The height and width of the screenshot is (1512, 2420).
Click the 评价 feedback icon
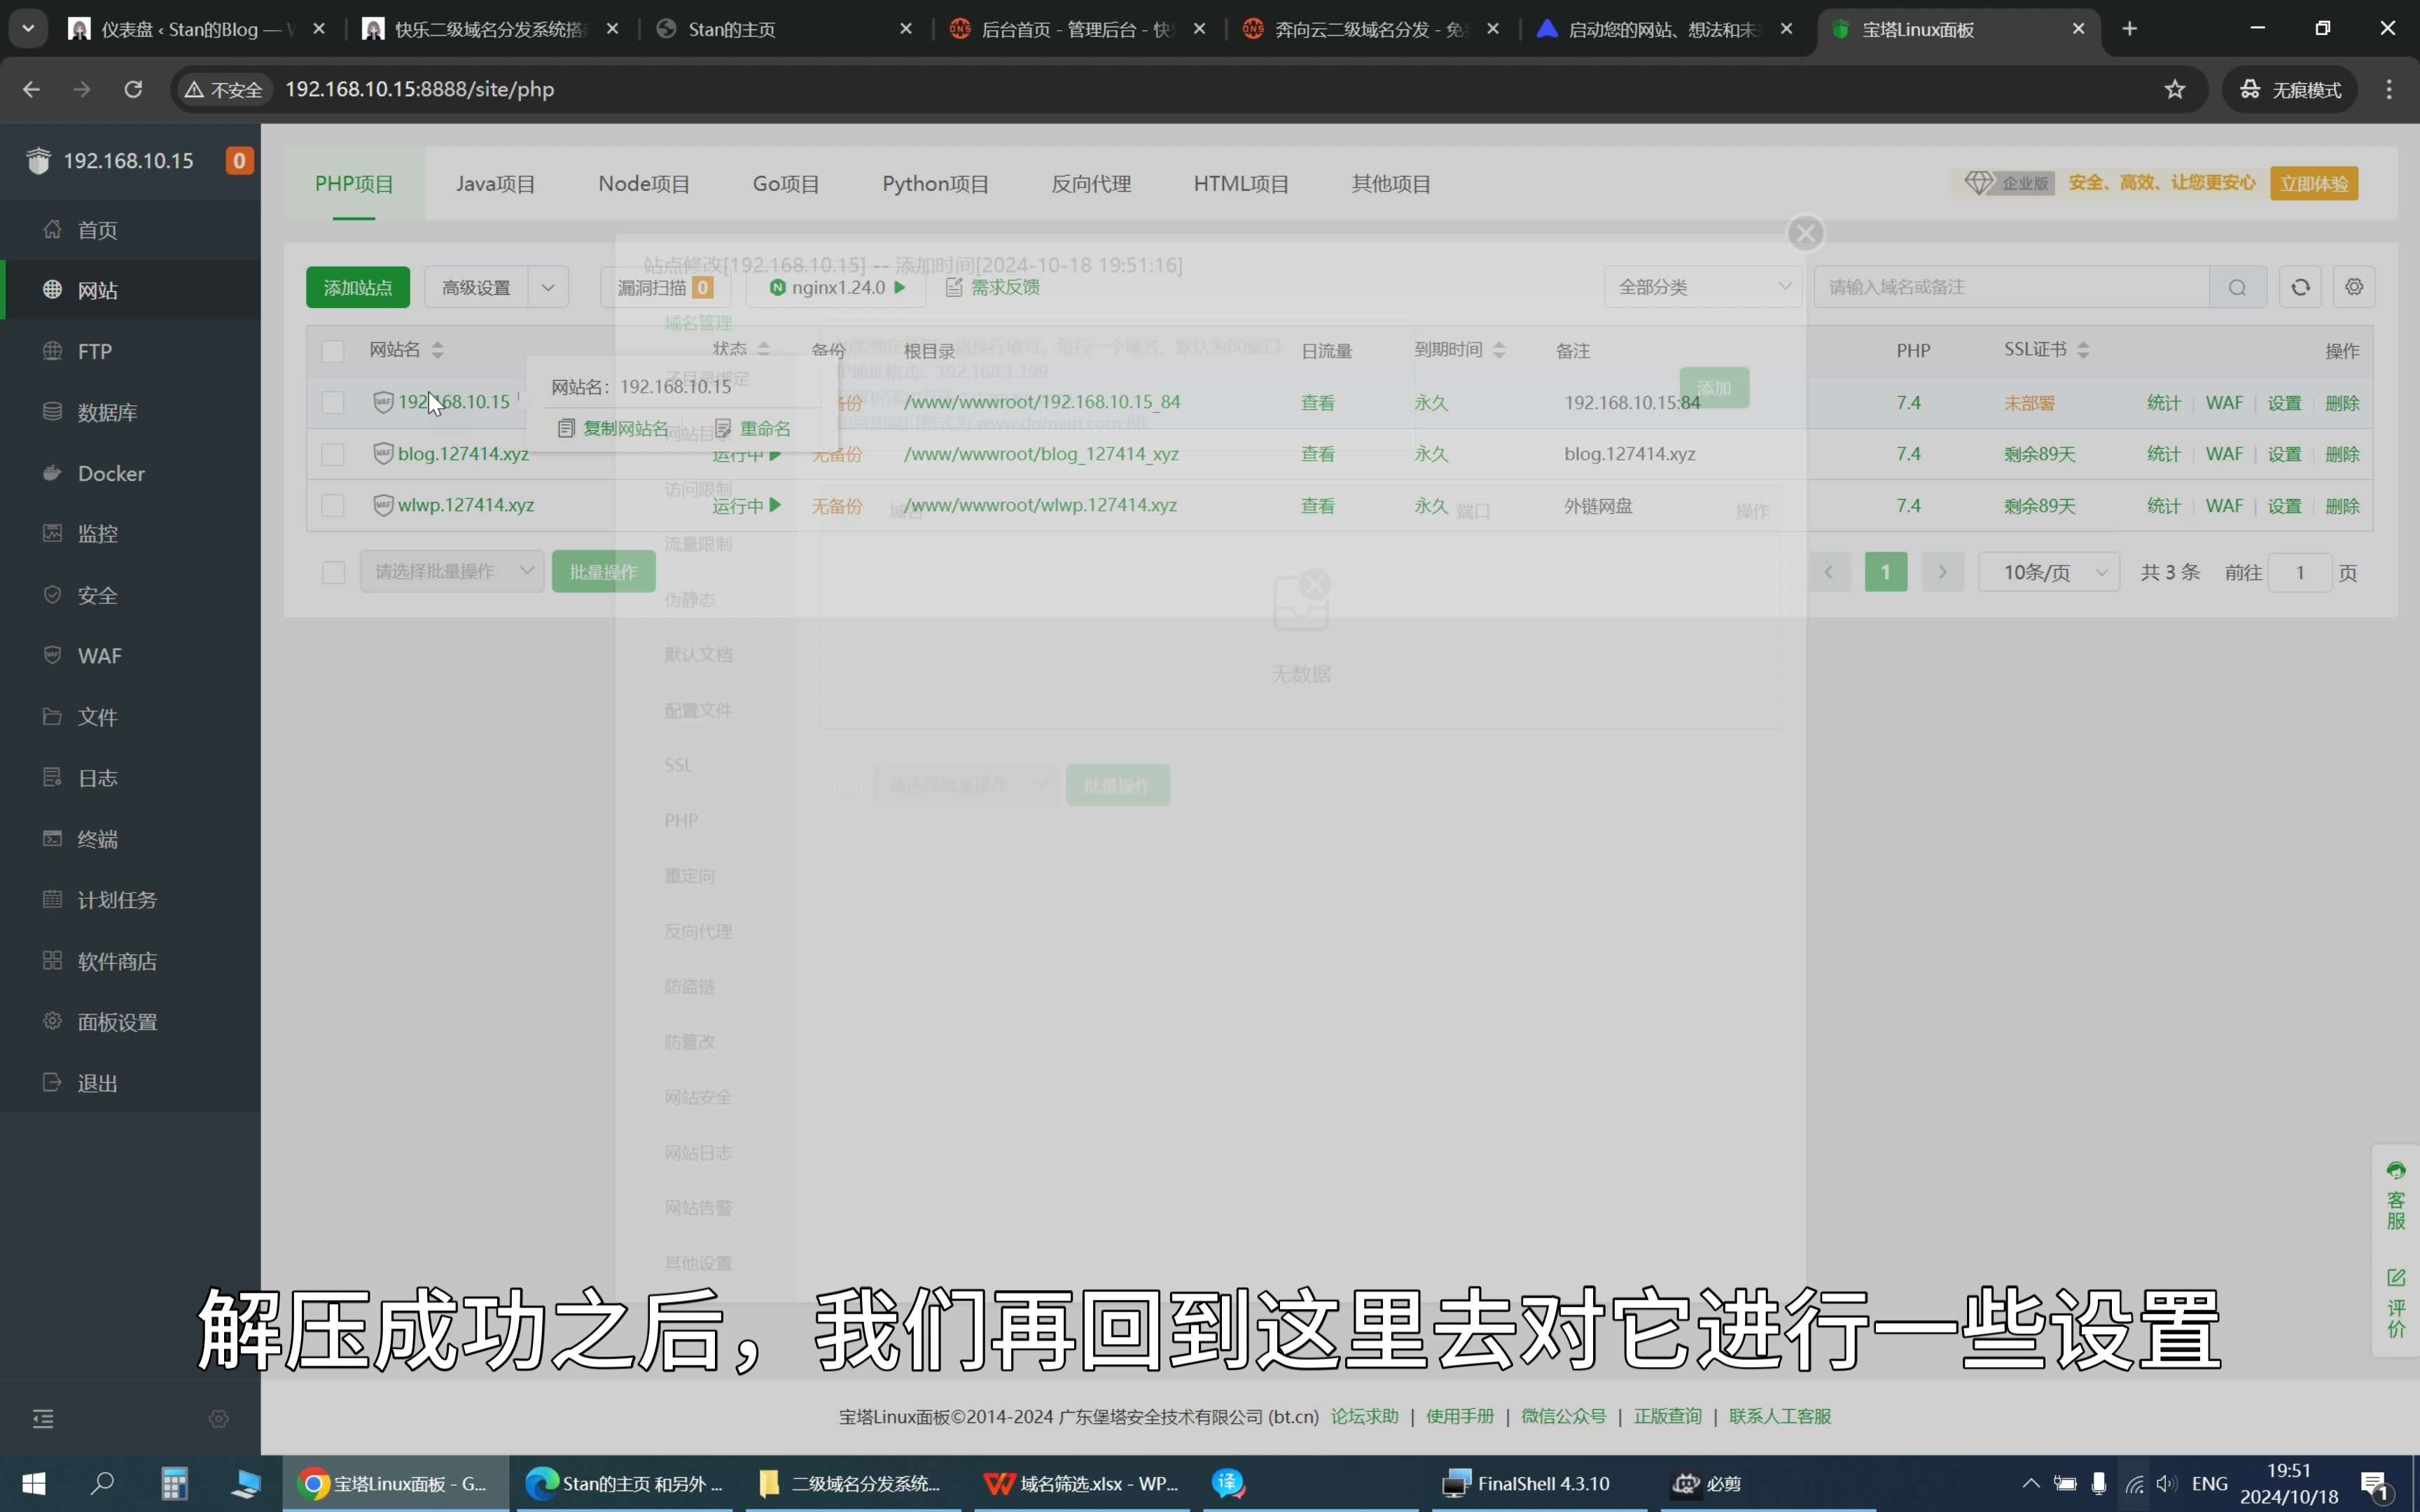(2396, 1303)
